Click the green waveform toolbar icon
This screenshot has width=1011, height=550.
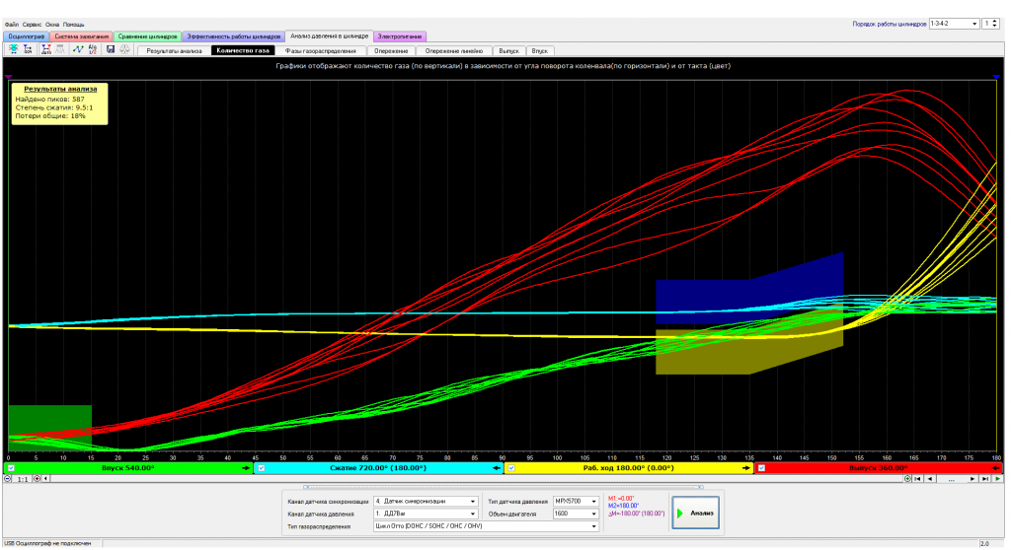click(78, 49)
